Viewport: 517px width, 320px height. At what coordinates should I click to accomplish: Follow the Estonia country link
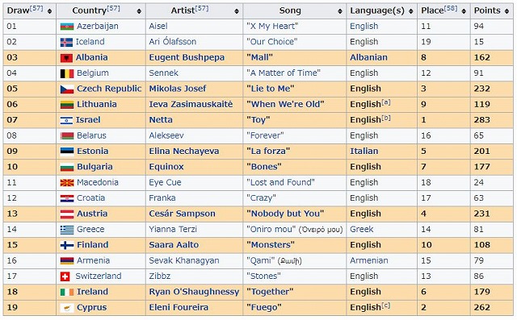click(93, 152)
